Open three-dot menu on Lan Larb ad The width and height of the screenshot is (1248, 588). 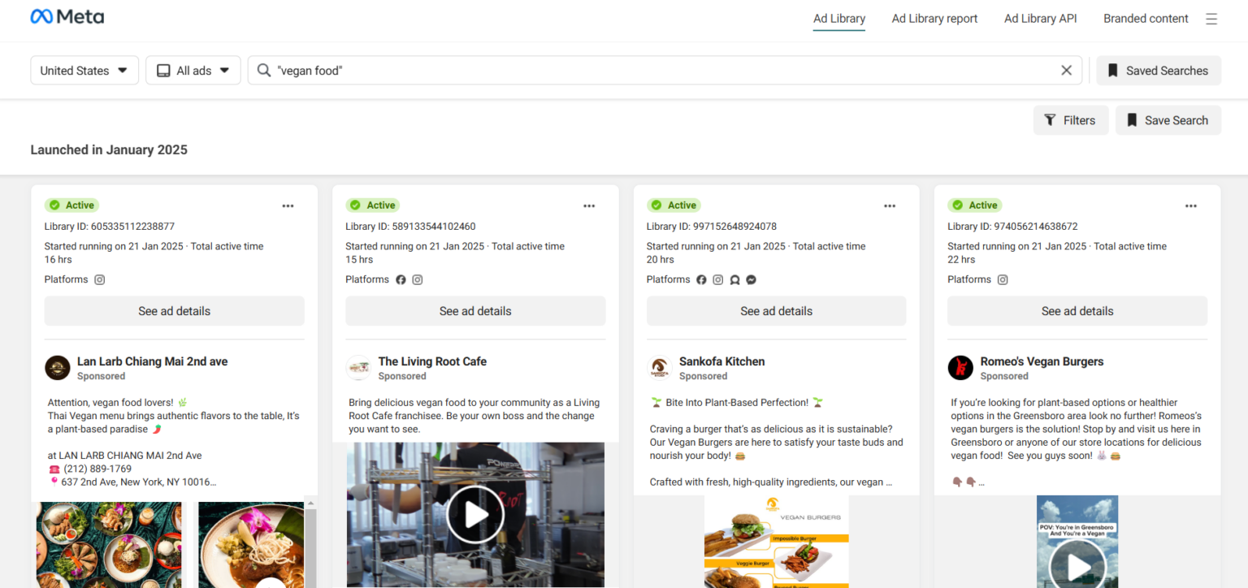pyautogui.click(x=288, y=206)
